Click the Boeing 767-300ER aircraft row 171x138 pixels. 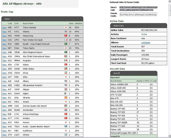[x=134, y=123]
